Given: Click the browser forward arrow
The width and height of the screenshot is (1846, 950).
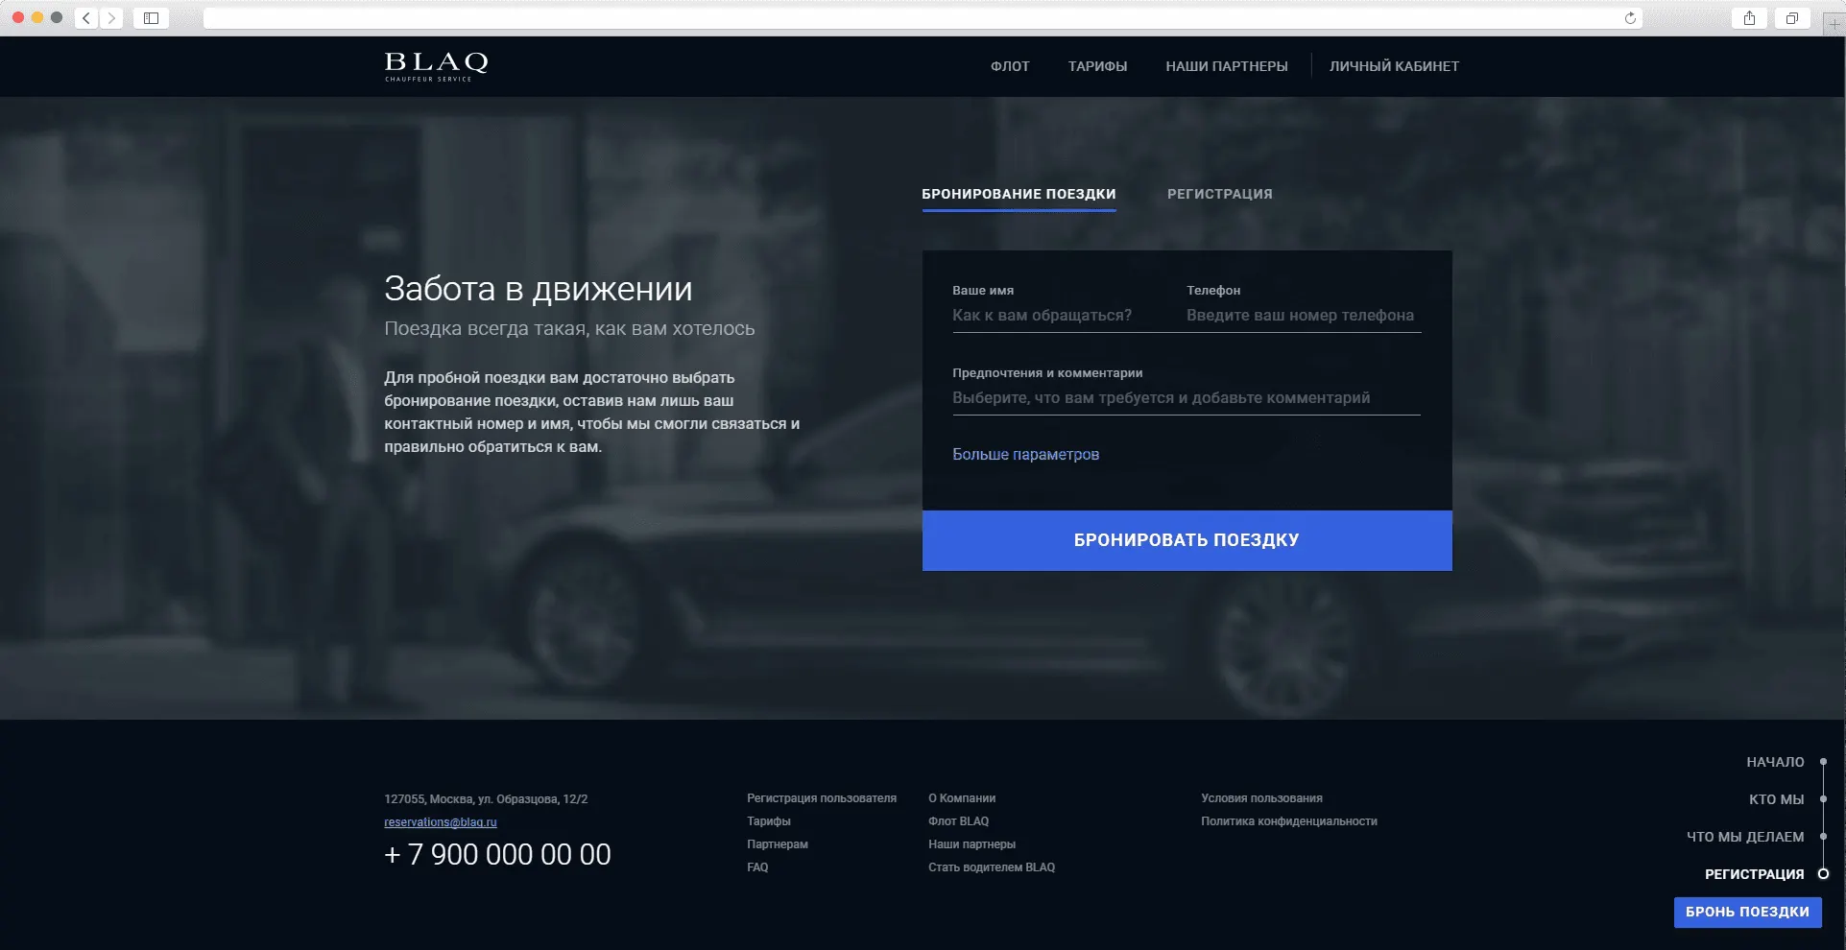Looking at the screenshot, I should pyautogui.click(x=111, y=18).
